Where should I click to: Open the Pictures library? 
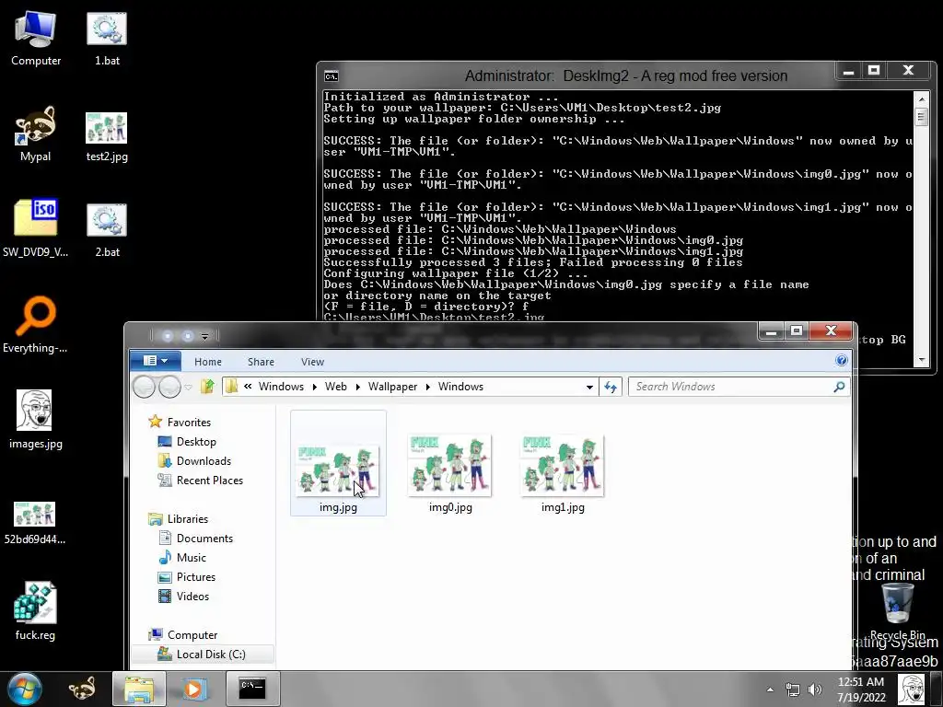(195, 576)
